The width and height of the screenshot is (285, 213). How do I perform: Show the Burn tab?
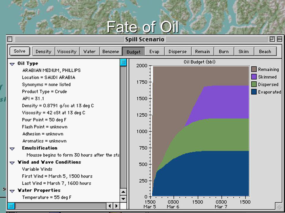pyautogui.click(x=224, y=51)
